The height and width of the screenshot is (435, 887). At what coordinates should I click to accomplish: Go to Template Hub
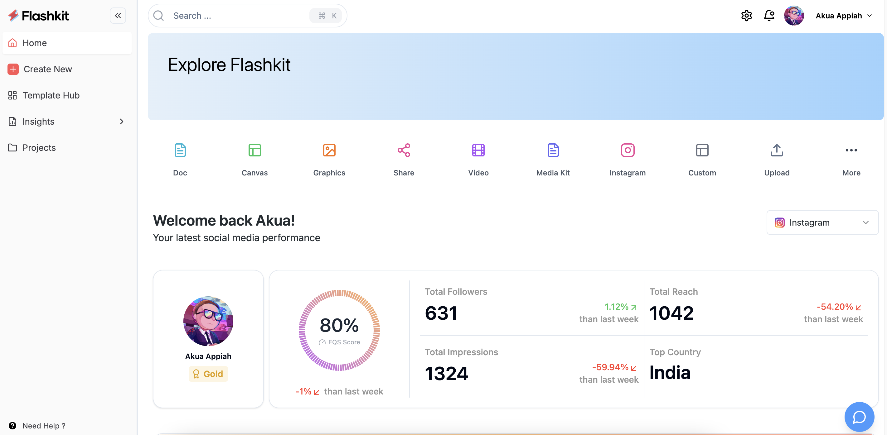(67, 95)
